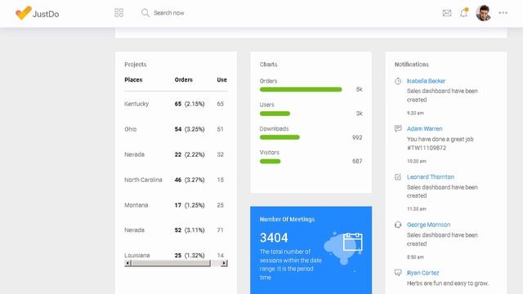The image size is (523, 294).
Task: Click the 52 (3.11%) Nevada orders cell
Action: 190,230
